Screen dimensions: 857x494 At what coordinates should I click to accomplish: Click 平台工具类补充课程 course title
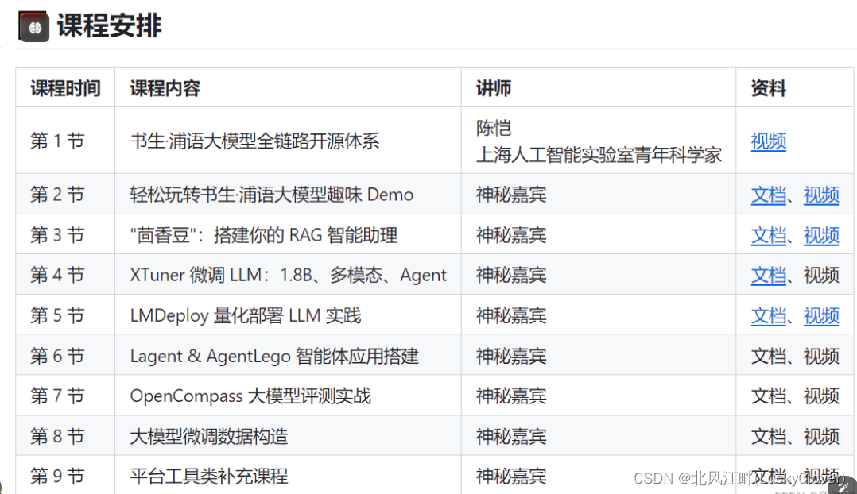(x=209, y=476)
